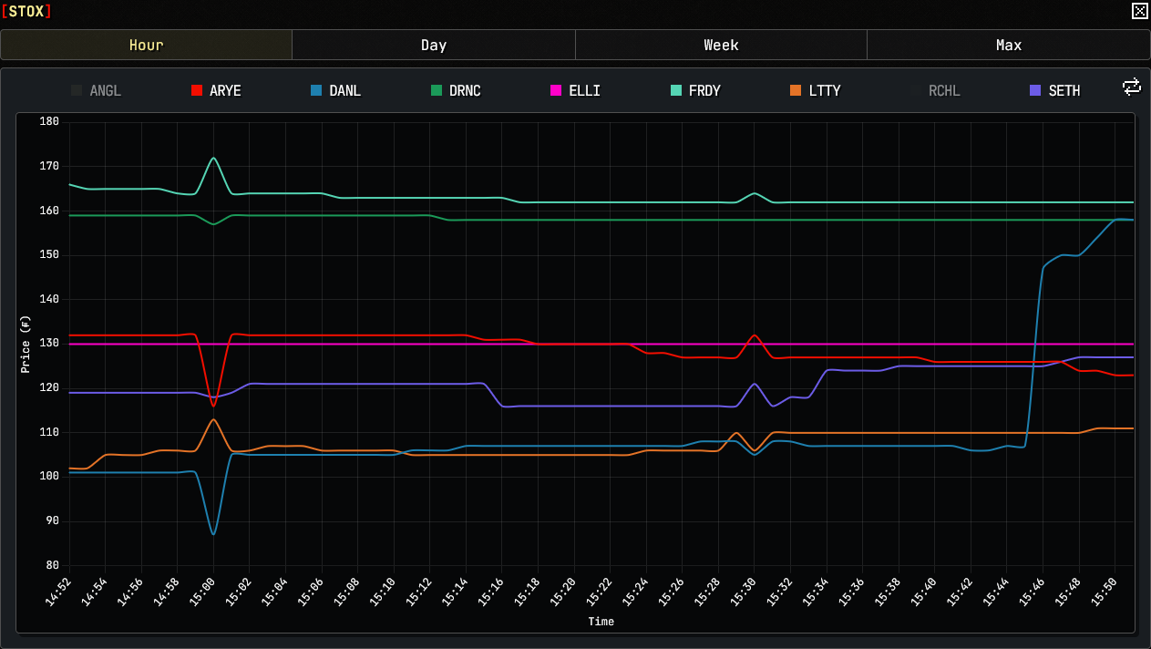The width and height of the screenshot is (1151, 649).
Task: Click the 15:50 time axis tick
Action: (1105, 591)
